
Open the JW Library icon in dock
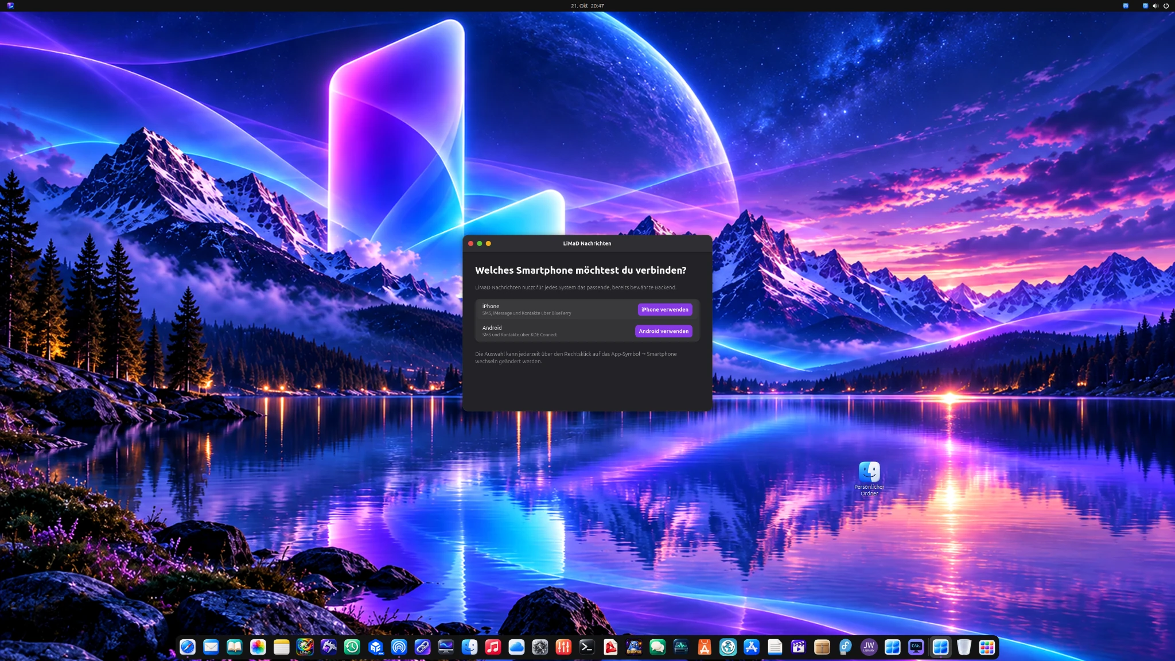[x=869, y=647]
